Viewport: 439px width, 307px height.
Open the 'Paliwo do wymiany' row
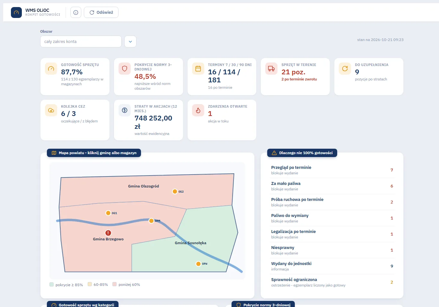click(332, 218)
